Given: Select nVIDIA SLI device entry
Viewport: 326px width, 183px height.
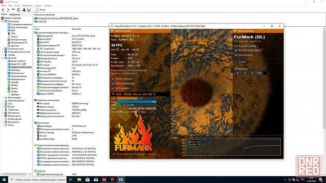Looking at the screenshot, I should (x=40, y=21).
